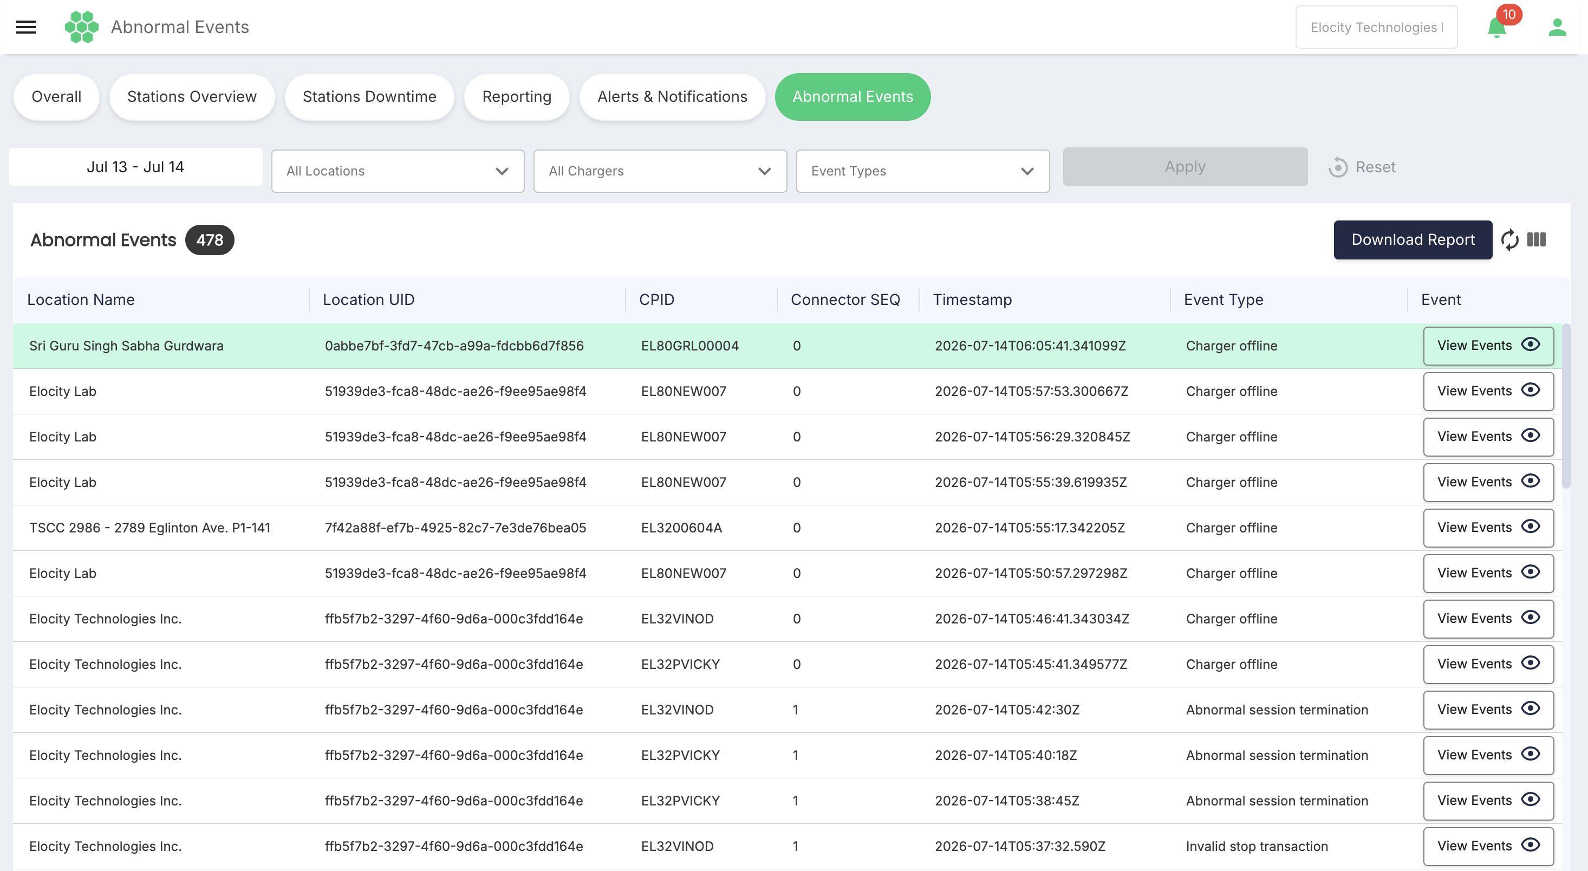View Events for Invalid stop transaction row
1588x871 pixels.
click(x=1488, y=846)
